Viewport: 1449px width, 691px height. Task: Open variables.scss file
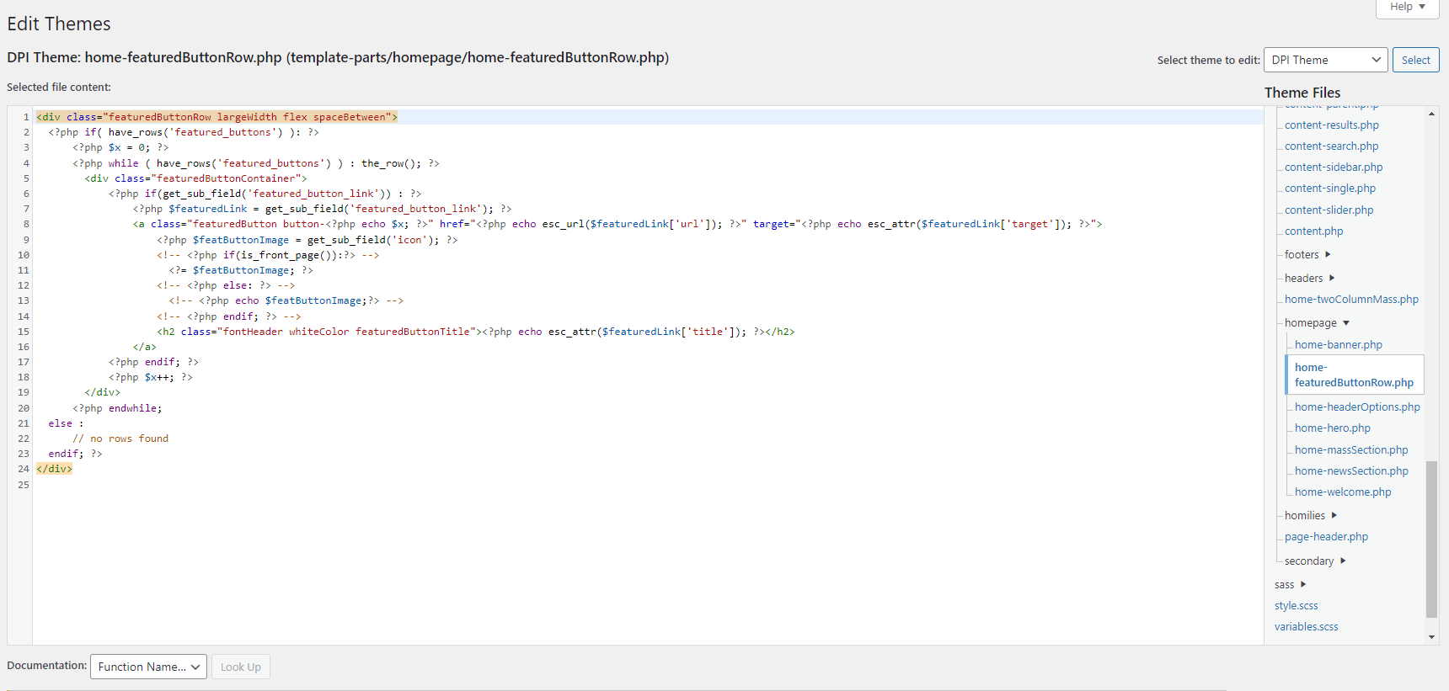click(x=1306, y=626)
